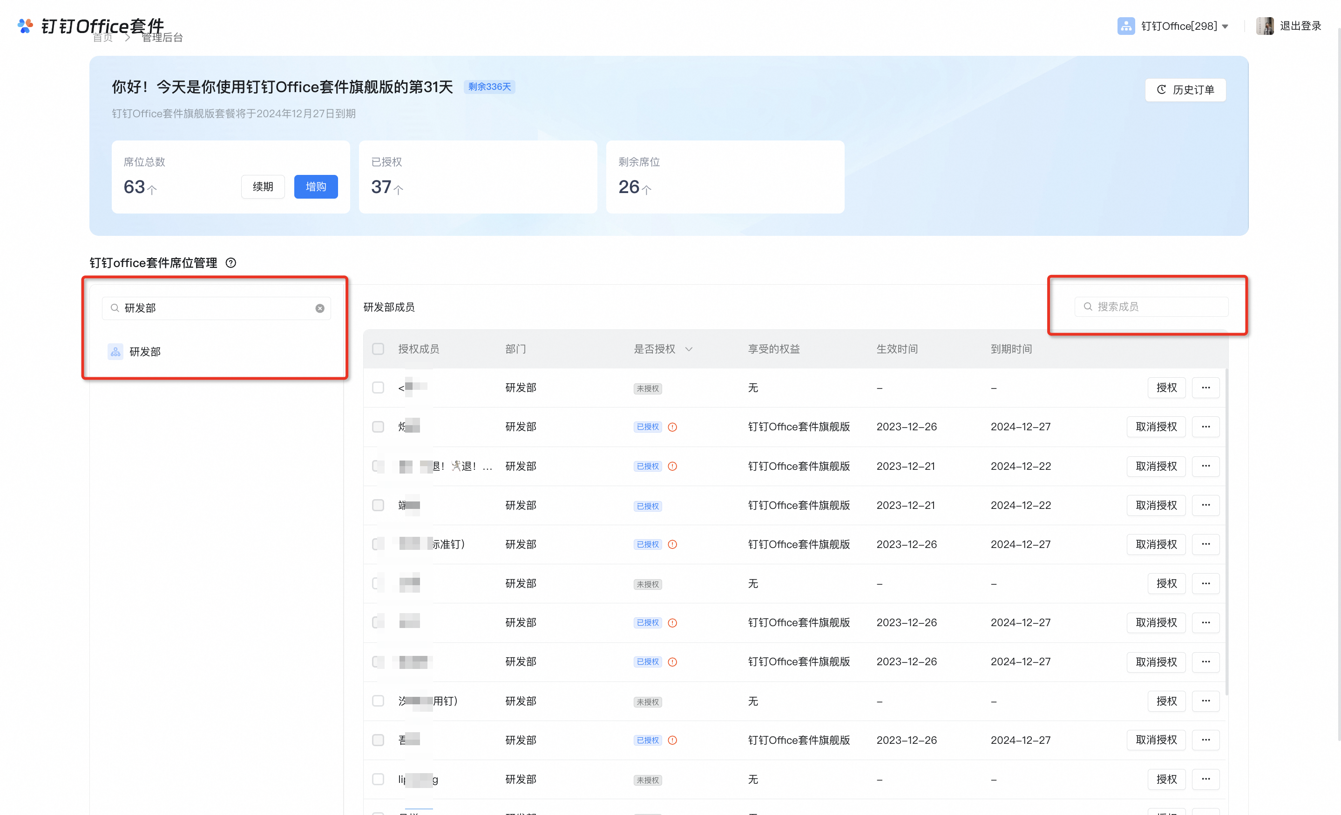Open the 是否授权 filter dropdown
The image size is (1341, 815).
click(x=689, y=349)
